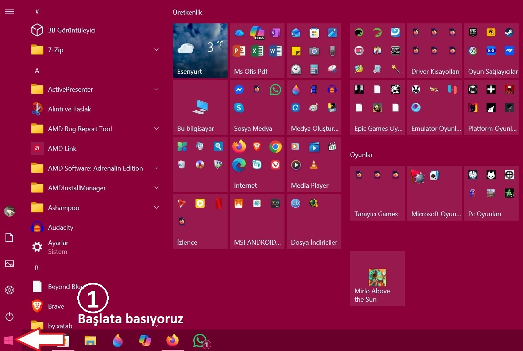Open the MSI ANDROID... tile folder
The width and height of the screenshot is (523, 351).
click(x=257, y=222)
